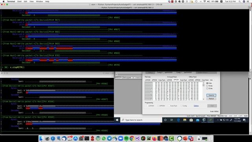Image resolution: width=252 pixels, height=142 pixels.
Task: Switch to the Info tab
Action: 211,80
